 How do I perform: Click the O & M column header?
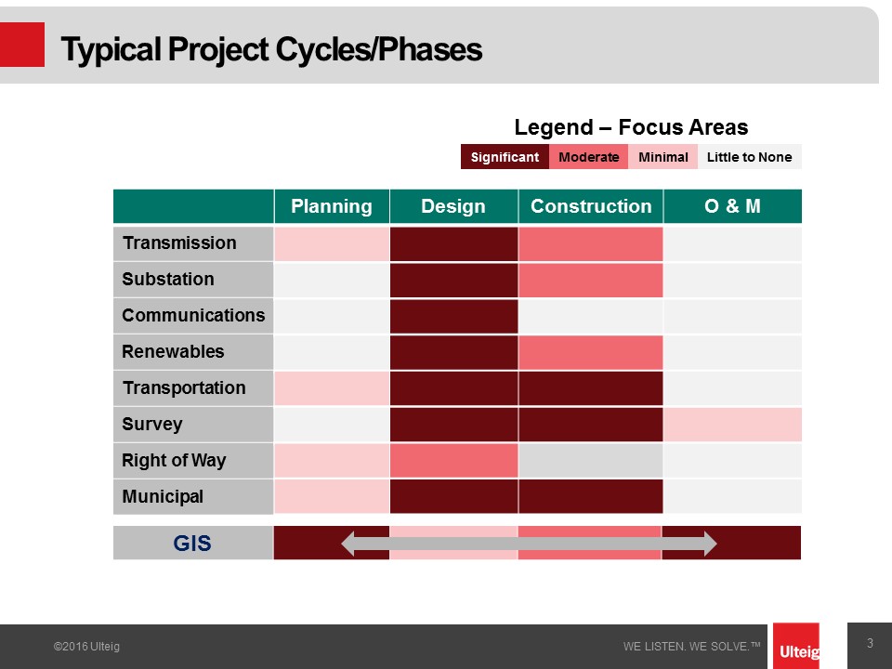coord(733,206)
